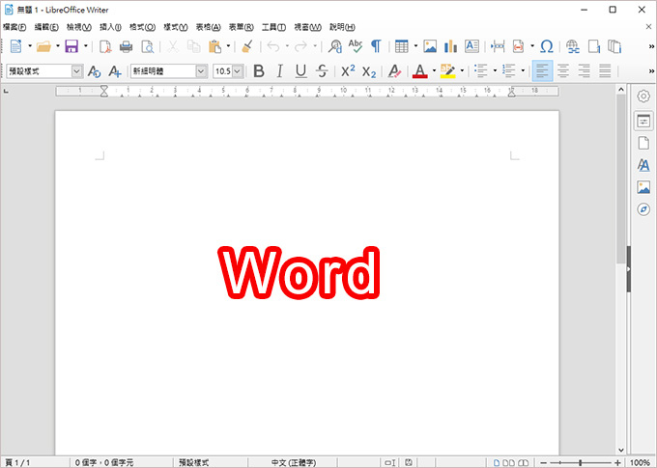The height and width of the screenshot is (468, 657).
Task: Insert a text box
Action: tap(471, 46)
